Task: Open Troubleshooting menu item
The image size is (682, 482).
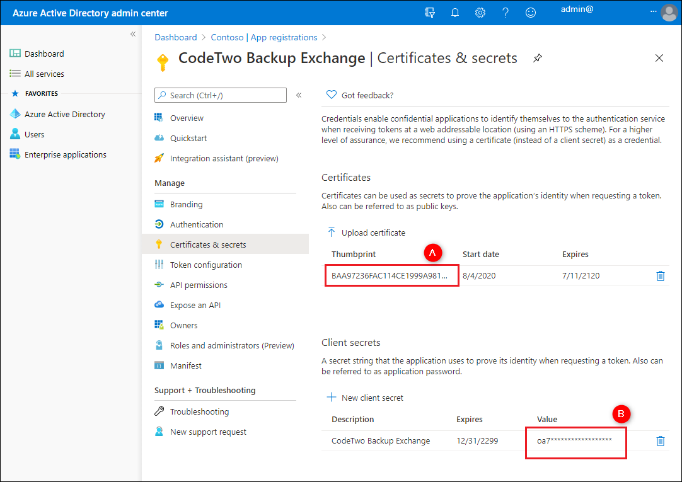Action: pos(199,411)
